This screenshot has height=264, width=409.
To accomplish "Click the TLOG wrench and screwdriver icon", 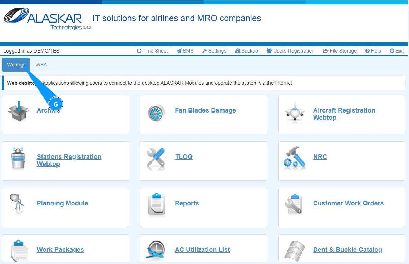I will 156,159.
